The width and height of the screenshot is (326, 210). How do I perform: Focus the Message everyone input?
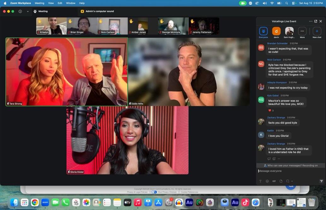click(x=290, y=171)
